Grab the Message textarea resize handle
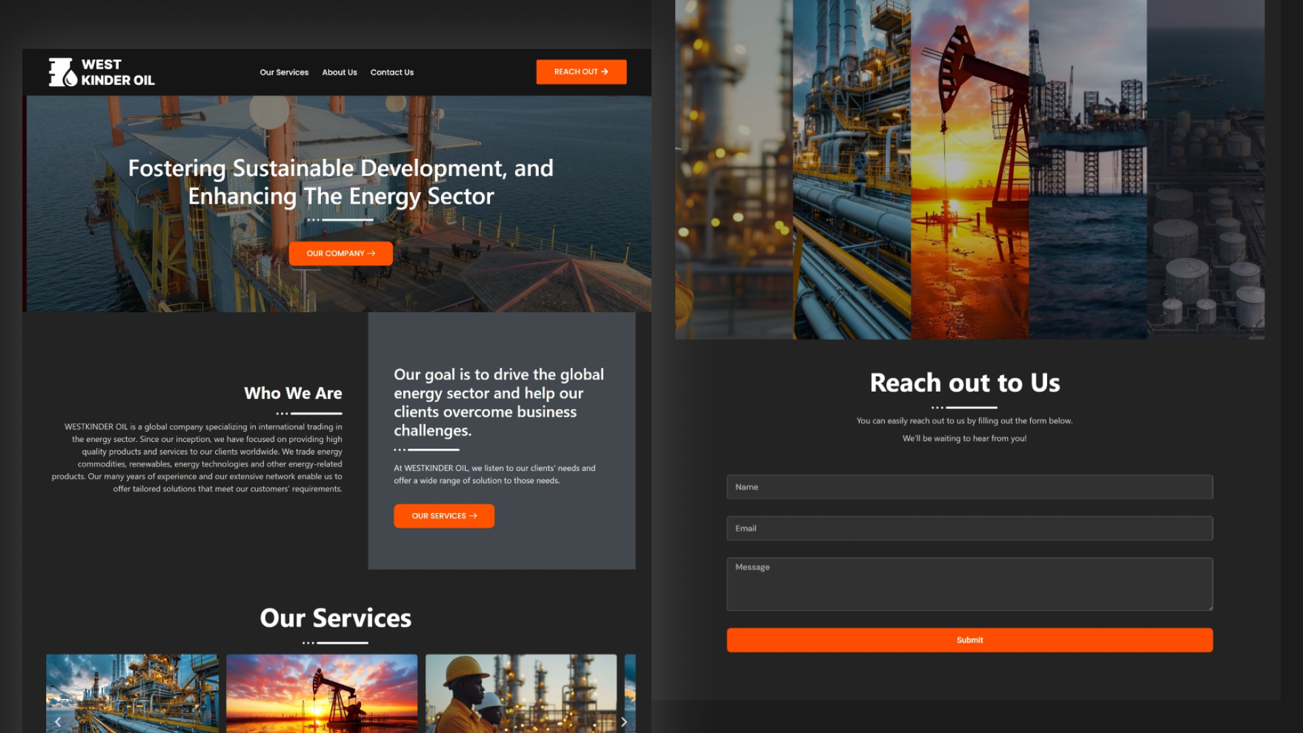Image resolution: width=1303 pixels, height=733 pixels. tap(1210, 607)
